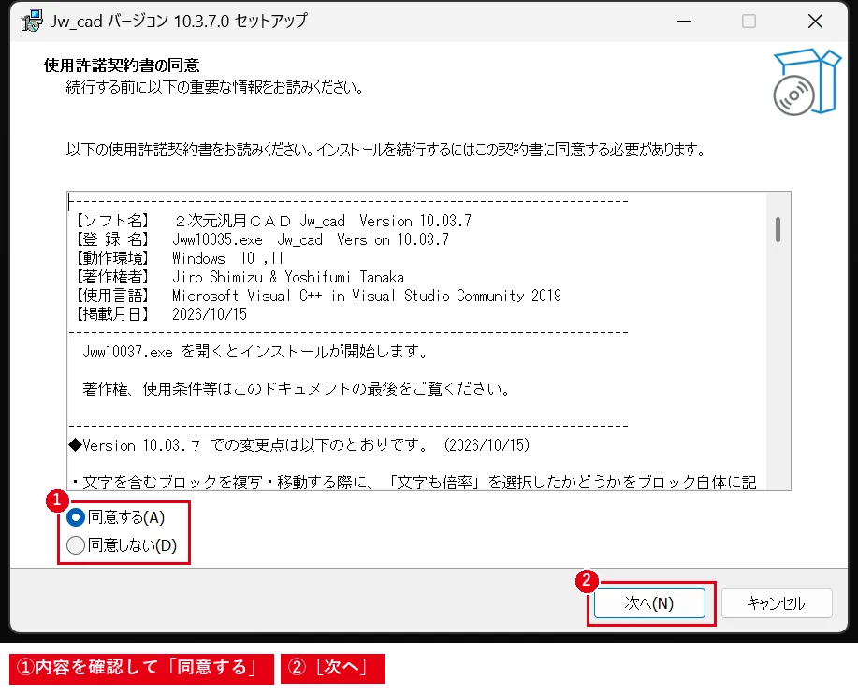
Task: Click the line 【動作環境】 Windows 10 ,11
Action: [179, 258]
